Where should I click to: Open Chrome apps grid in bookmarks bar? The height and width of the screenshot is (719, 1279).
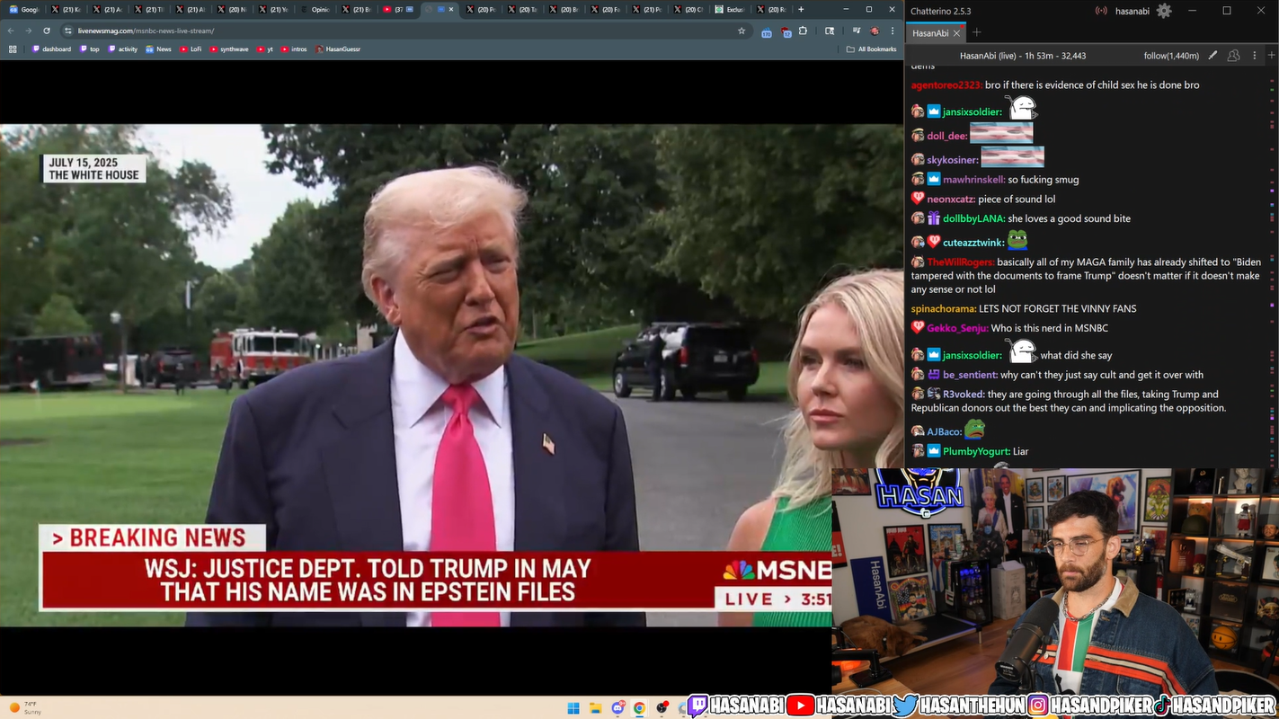pyautogui.click(x=13, y=49)
